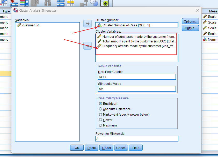
Task: Open the Options dialog
Action: click(x=190, y=21)
